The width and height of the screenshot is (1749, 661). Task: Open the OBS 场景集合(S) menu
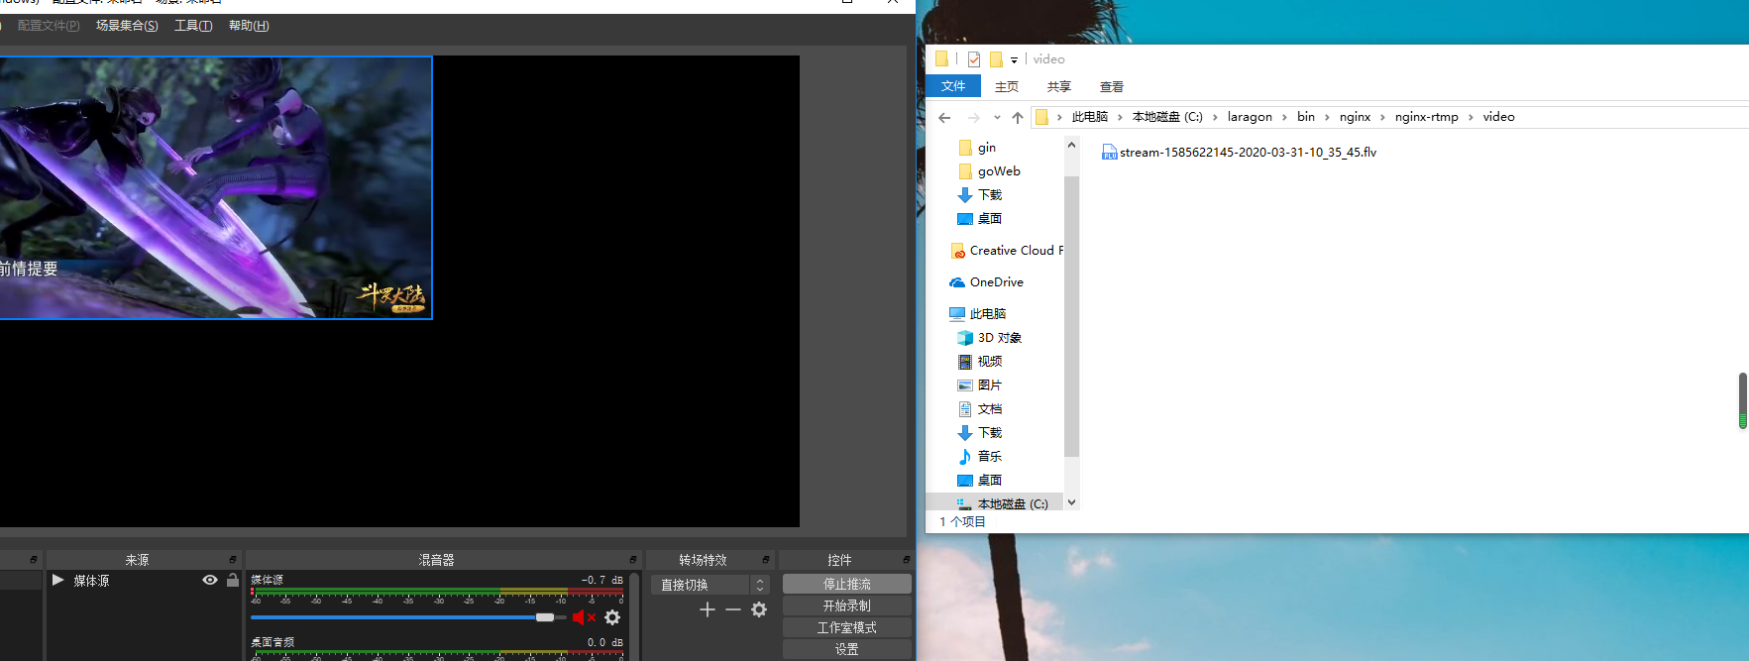coord(127,26)
